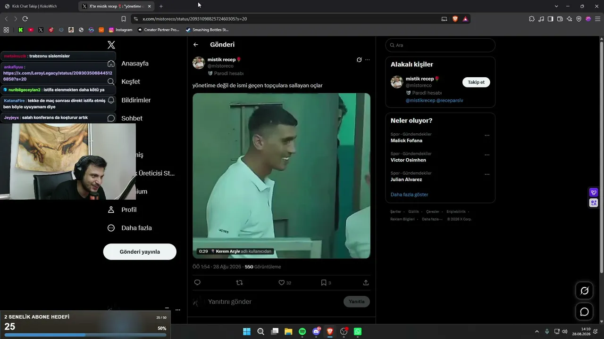This screenshot has height=339, width=604.
Task: Click Daha fazla göster link
Action: (409, 194)
